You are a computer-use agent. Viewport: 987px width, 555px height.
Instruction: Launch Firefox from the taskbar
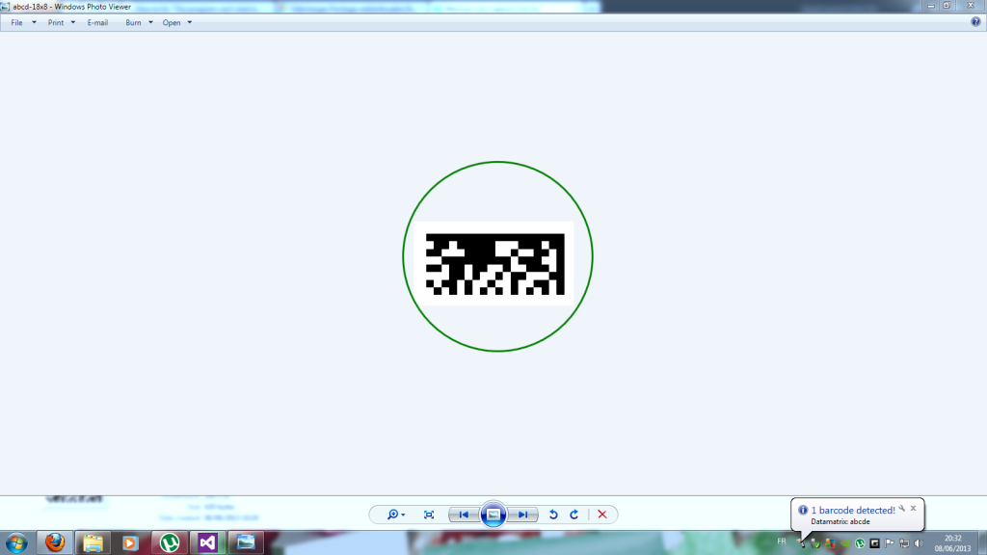click(x=56, y=542)
